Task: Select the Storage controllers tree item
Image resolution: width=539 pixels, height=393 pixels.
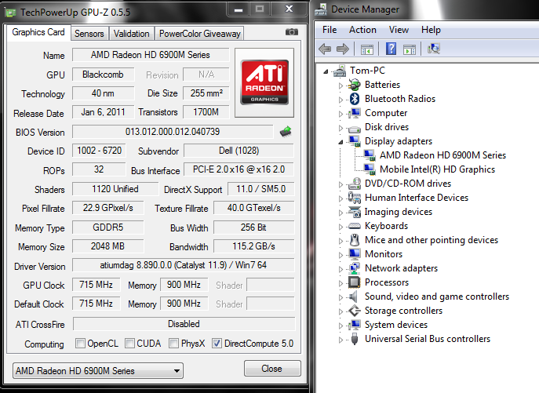Action: coord(403,311)
